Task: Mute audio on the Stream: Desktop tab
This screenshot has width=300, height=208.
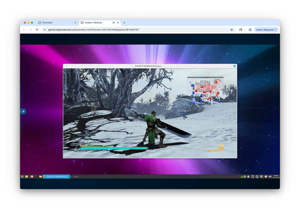Action: [x=113, y=22]
